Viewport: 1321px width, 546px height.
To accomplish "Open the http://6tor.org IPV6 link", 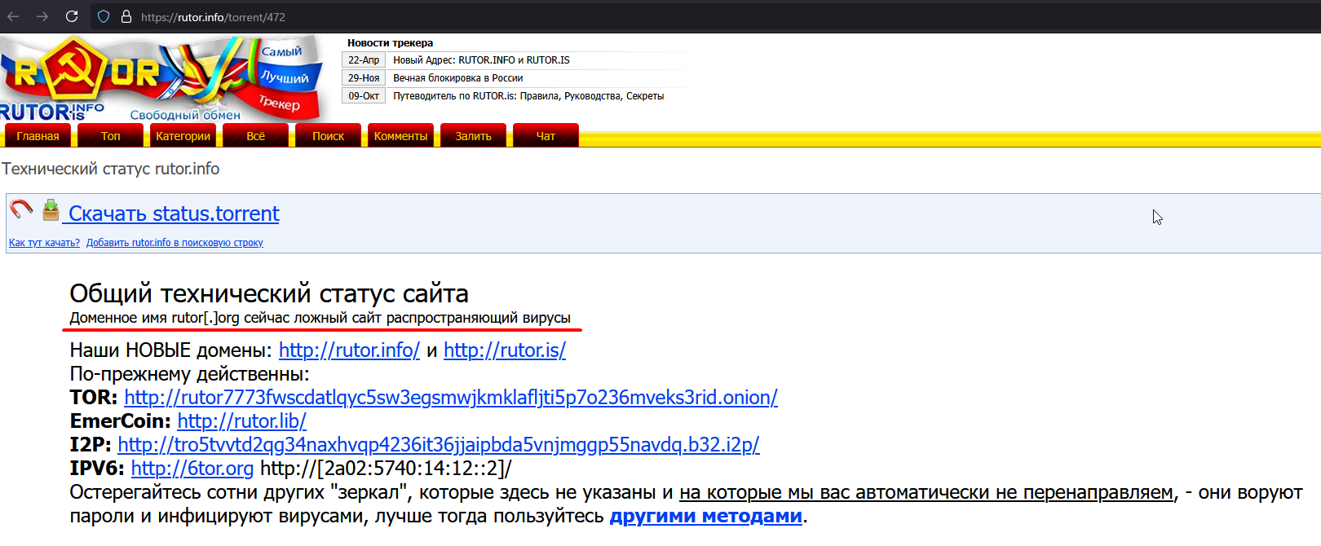I will coord(192,469).
